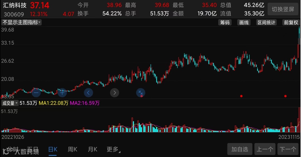Image resolution: width=301 pixels, height=157 pixels.
Task: Expand the 更多 period menu
Action: coord(114,149)
